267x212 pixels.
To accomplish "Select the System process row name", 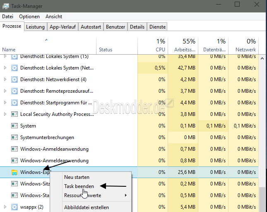I will tap(28, 126).
